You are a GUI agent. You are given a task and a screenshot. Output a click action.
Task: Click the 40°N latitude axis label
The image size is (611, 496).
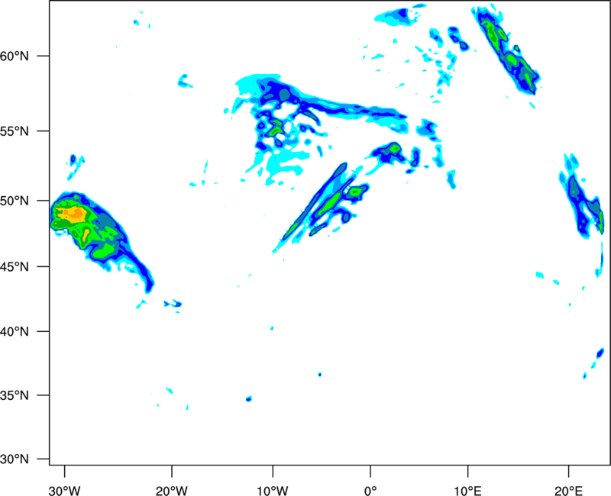(x=15, y=332)
